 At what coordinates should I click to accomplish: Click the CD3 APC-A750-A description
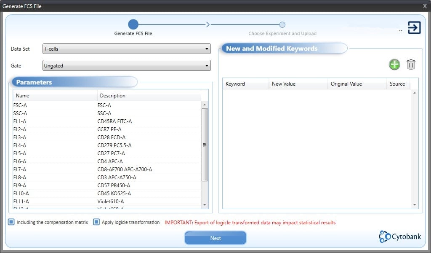click(x=117, y=177)
